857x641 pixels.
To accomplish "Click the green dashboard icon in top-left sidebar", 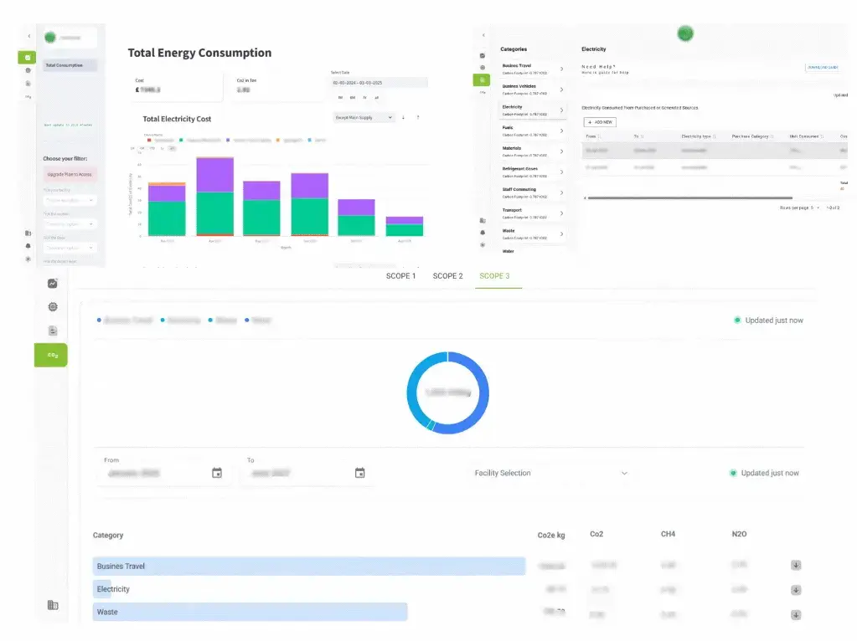I will pyautogui.click(x=28, y=58).
